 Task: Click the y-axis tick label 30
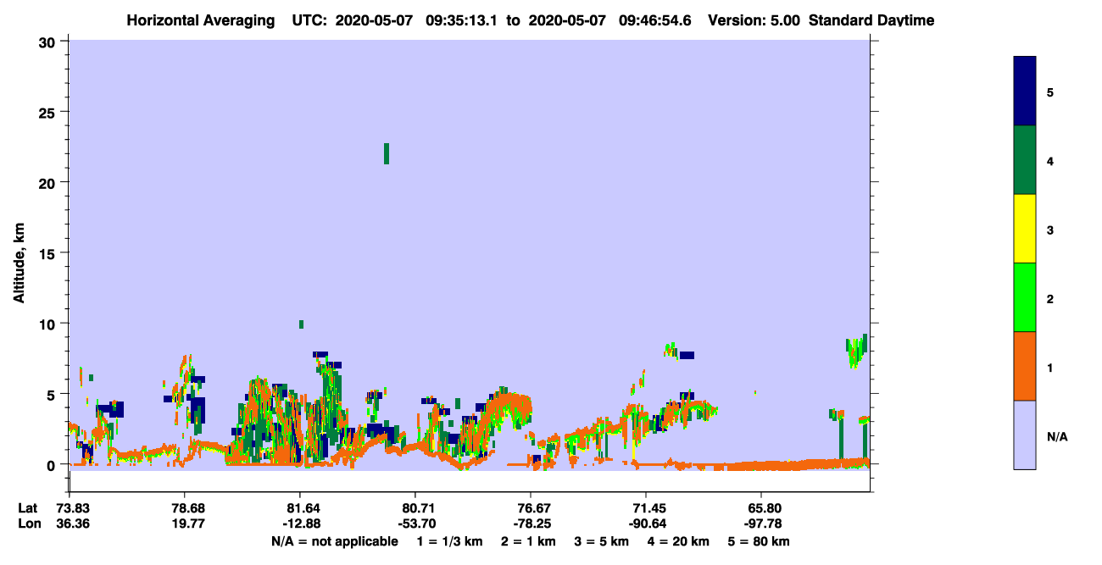[49, 42]
